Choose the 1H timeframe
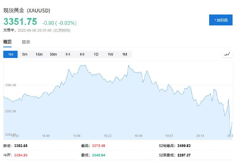This screenshot has width=237, height=168. coord(68,54)
